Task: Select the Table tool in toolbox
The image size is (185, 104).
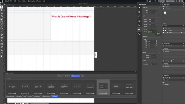Action: pos(2,44)
